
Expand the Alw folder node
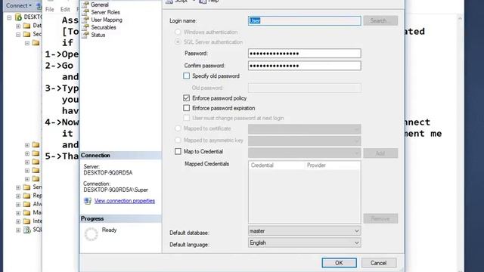[x=18, y=205]
